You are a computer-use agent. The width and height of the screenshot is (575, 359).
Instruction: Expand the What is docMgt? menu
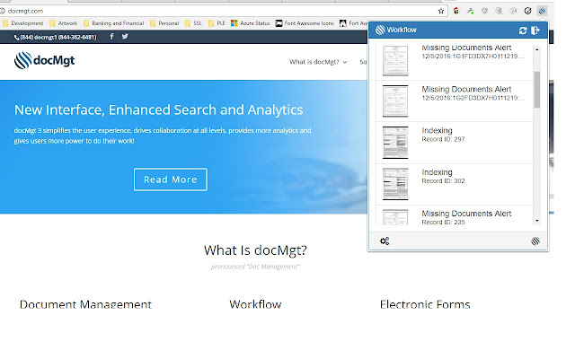[318, 62]
